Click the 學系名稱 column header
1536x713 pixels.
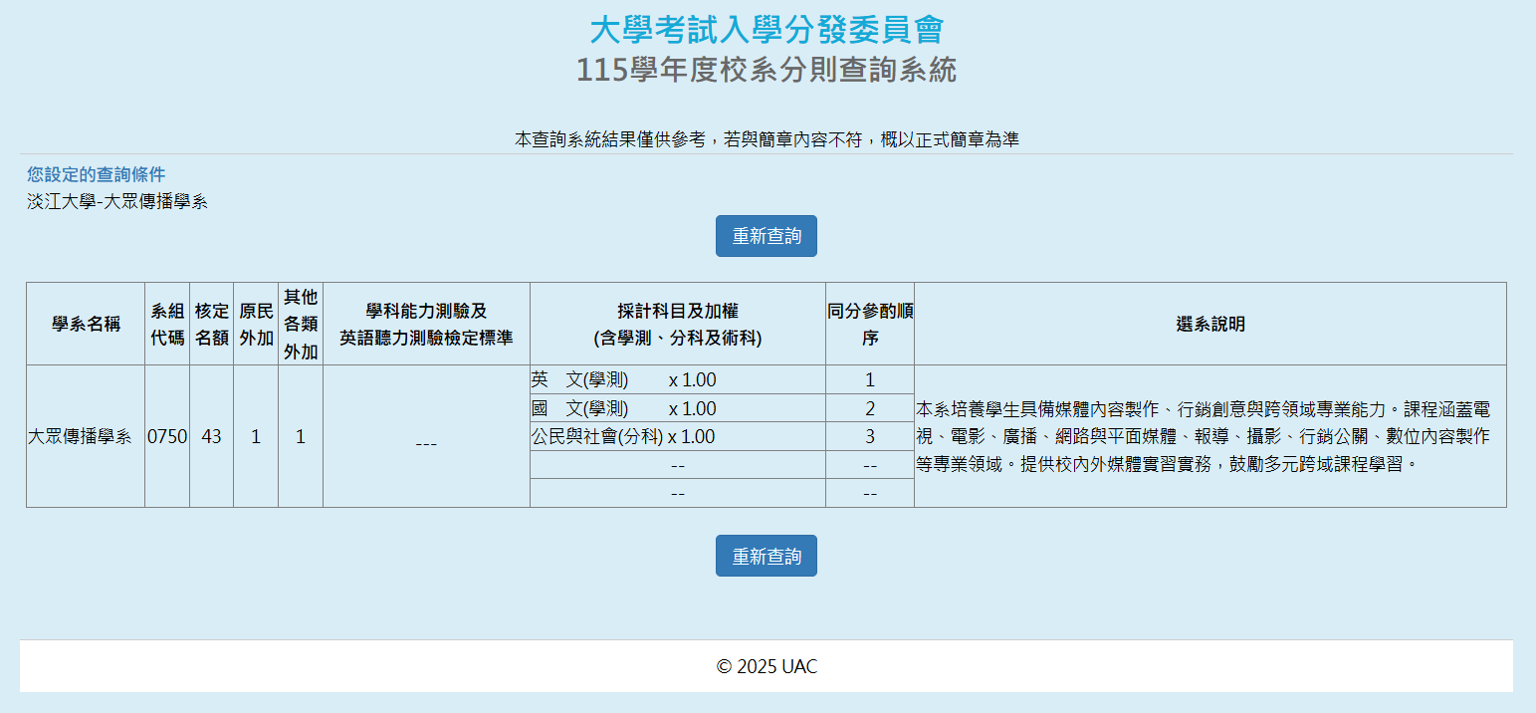tap(86, 324)
